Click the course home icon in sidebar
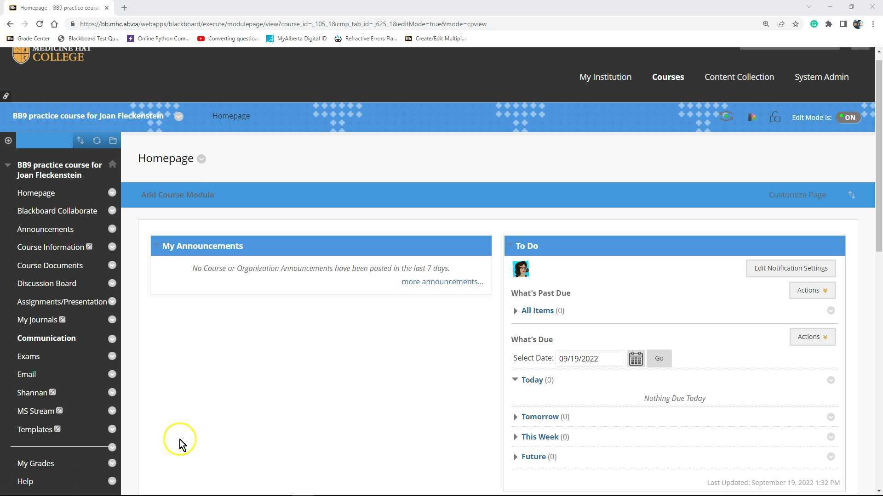The image size is (883, 496). click(112, 164)
